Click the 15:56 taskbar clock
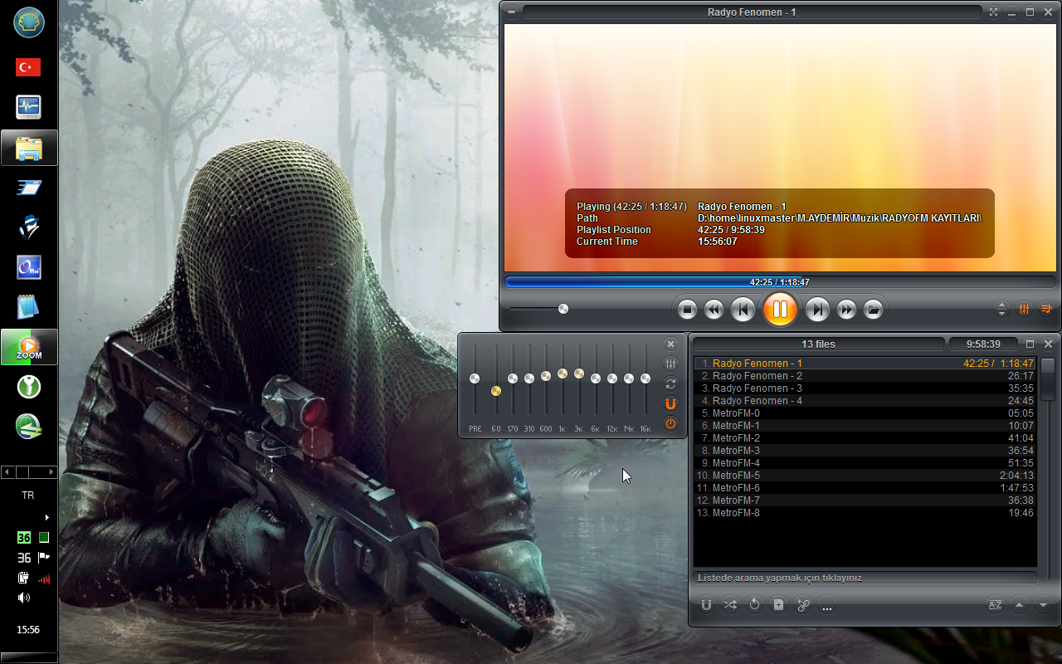 tap(28, 630)
